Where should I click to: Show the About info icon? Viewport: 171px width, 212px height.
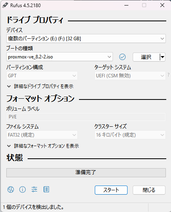[23, 189]
